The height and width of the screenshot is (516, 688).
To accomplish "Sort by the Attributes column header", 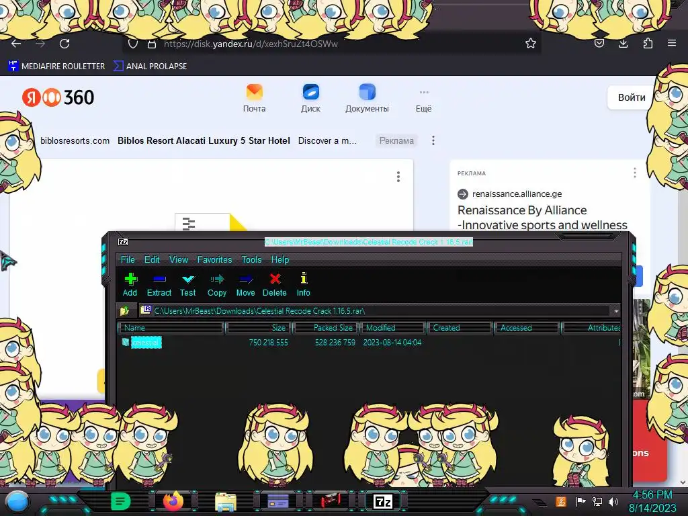I will pos(591,328).
